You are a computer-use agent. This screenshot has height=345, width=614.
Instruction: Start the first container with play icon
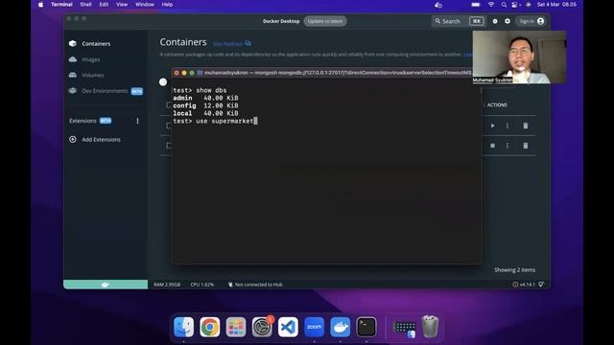(x=492, y=126)
